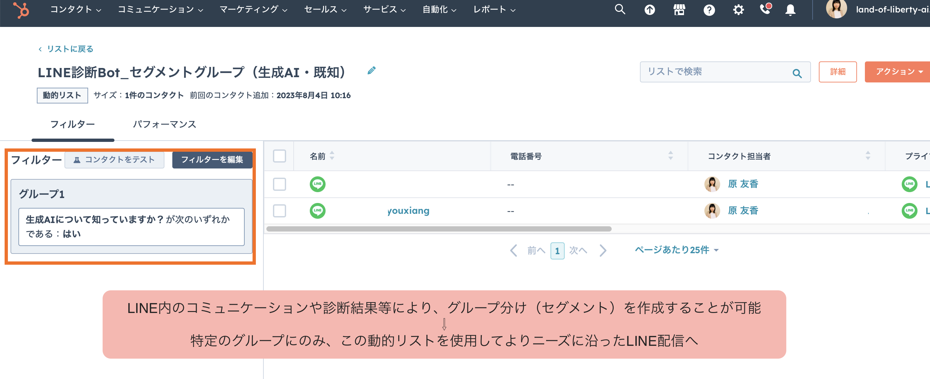The image size is (930, 379).
Task: Open the ページあたり25件 page size dropdown
Action: tap(676, 250)
